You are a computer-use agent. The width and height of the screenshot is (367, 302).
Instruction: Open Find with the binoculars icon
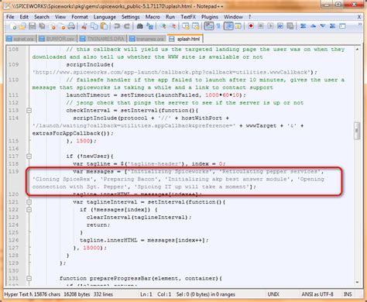click(139, 26)
